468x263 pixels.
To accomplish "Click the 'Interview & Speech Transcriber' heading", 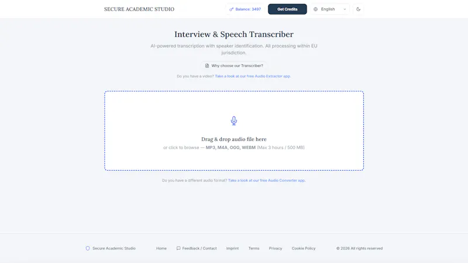I will pyautogui.click(x=234, y=34).
